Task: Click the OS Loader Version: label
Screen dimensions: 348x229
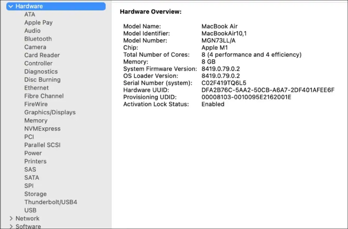Action: point(151,76)
